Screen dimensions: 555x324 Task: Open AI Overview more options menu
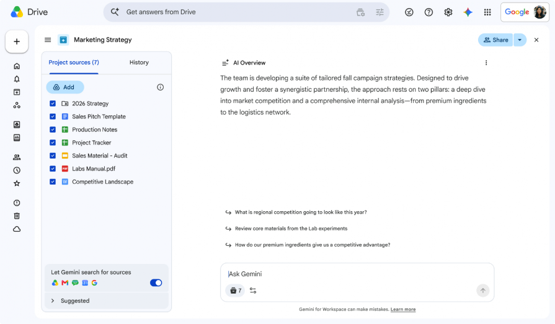(486, 63)
